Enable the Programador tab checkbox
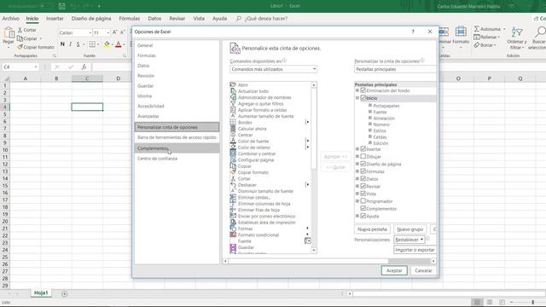 coord(363,201)
